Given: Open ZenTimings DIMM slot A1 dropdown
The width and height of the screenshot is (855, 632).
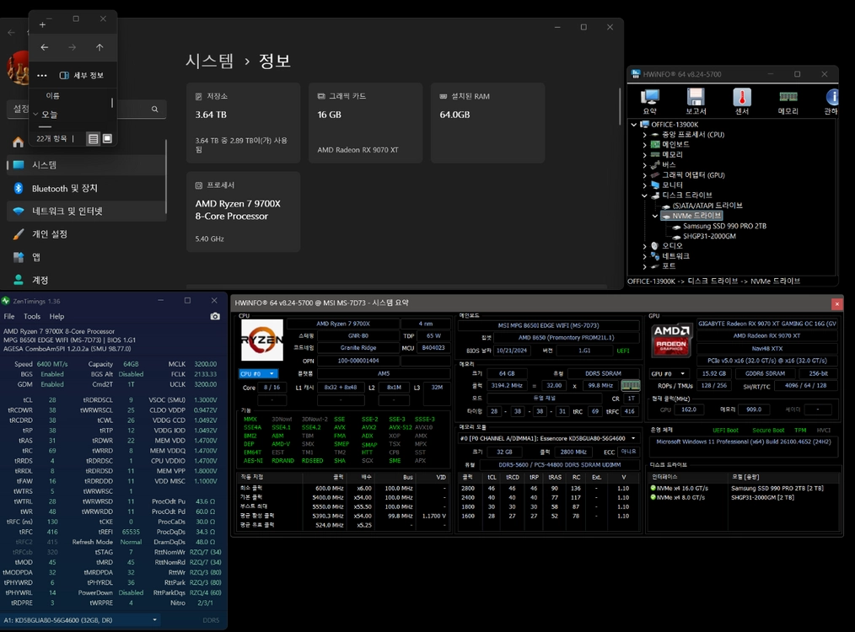Looking at the screenshot, I should (x=81, y=620).
